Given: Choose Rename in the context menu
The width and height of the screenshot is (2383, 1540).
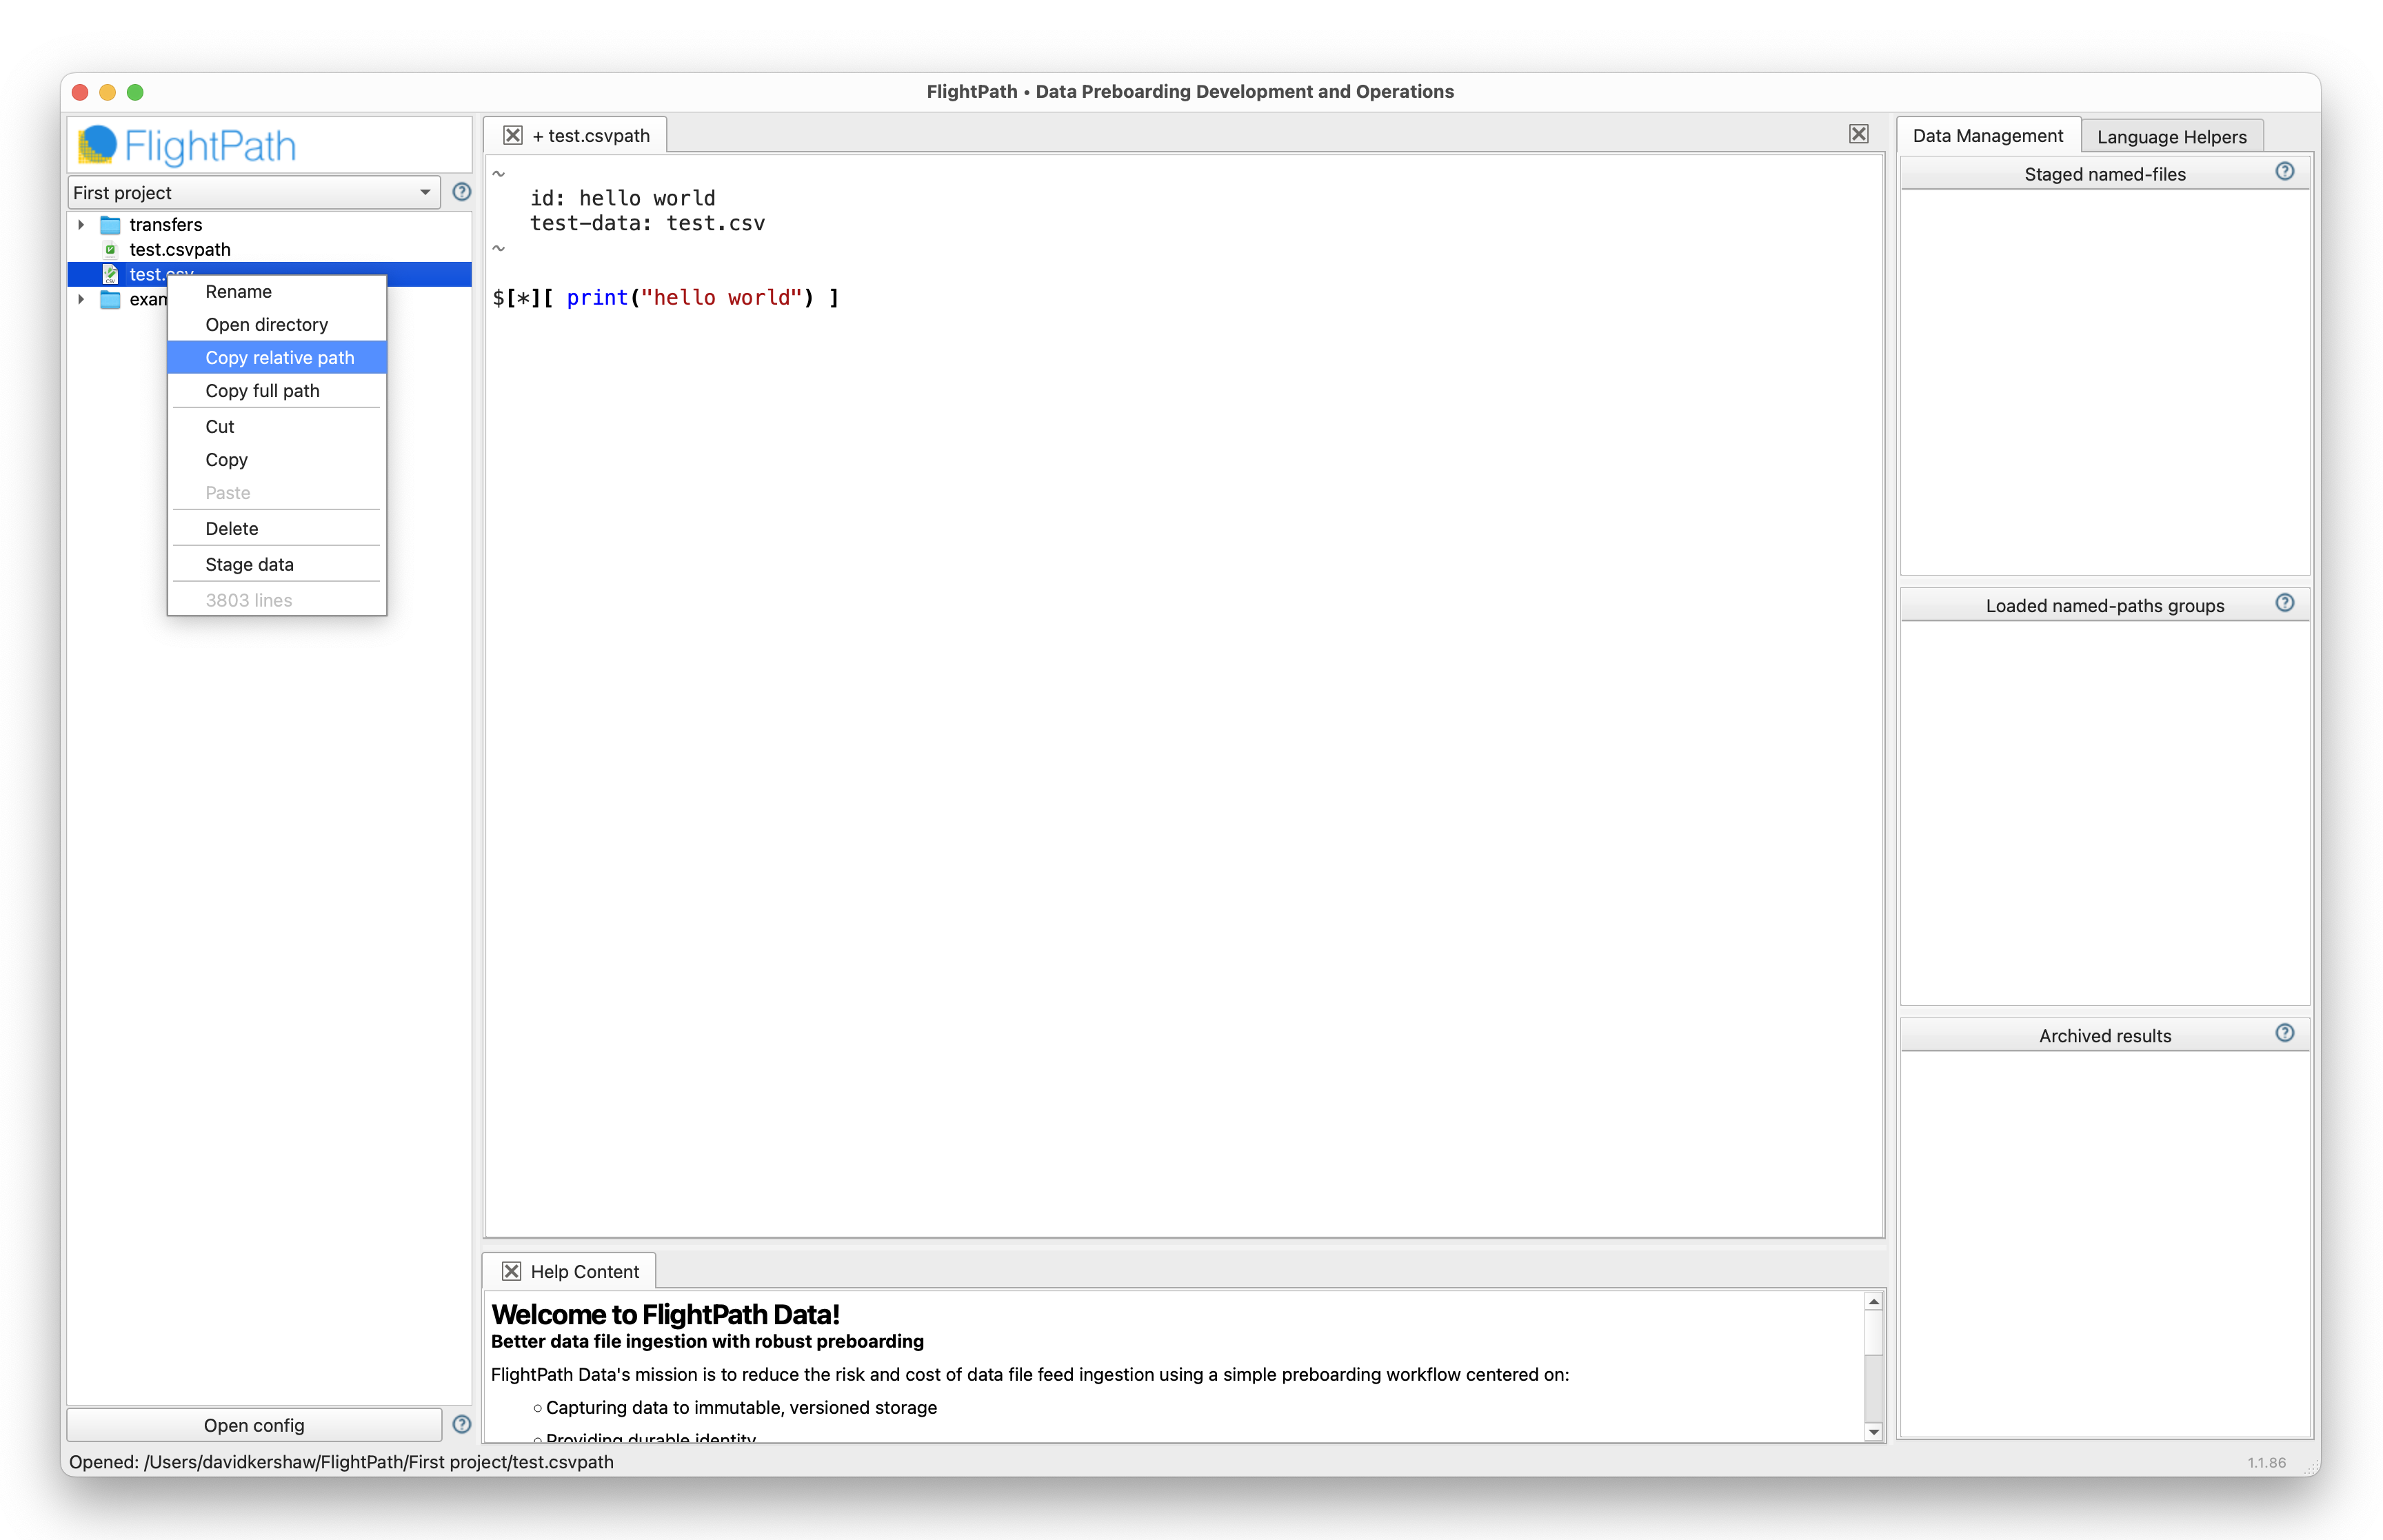Looking at the screenshot, I should (x=238, y=291).
